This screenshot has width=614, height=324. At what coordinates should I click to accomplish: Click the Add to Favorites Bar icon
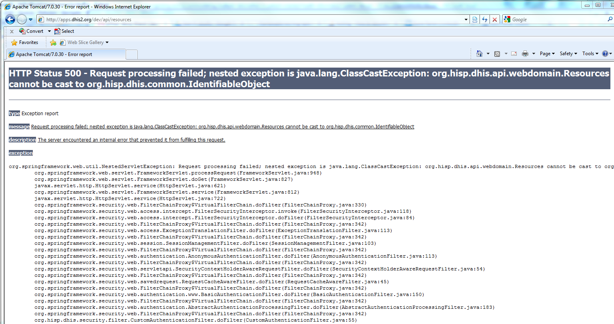(53, 42)
